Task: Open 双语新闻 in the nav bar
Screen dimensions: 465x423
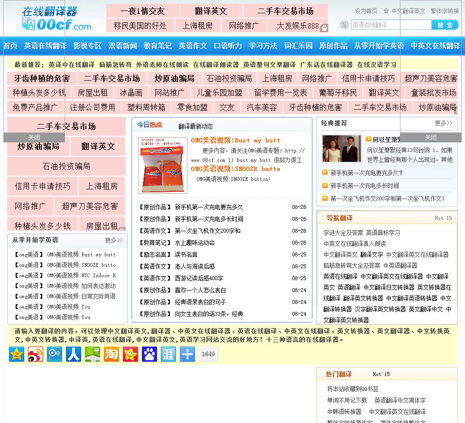Action: [x=123, y=46]
